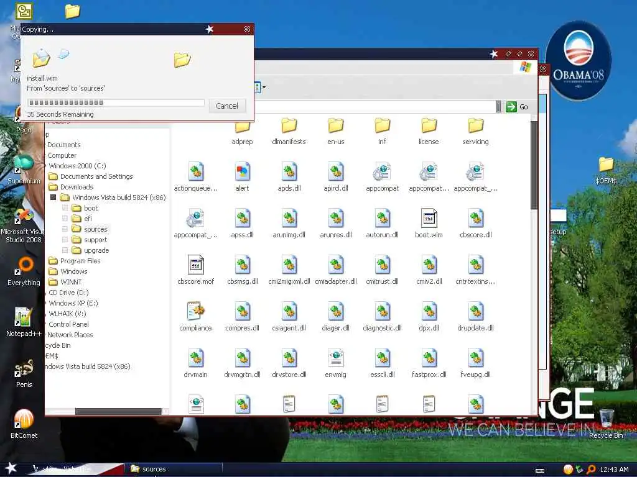Select the diagnostic.dll file

coord(383,317)
